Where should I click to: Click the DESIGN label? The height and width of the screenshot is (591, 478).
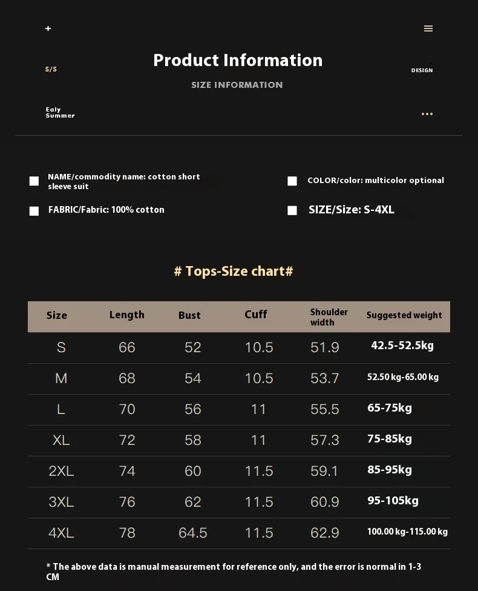pos(422,70)
